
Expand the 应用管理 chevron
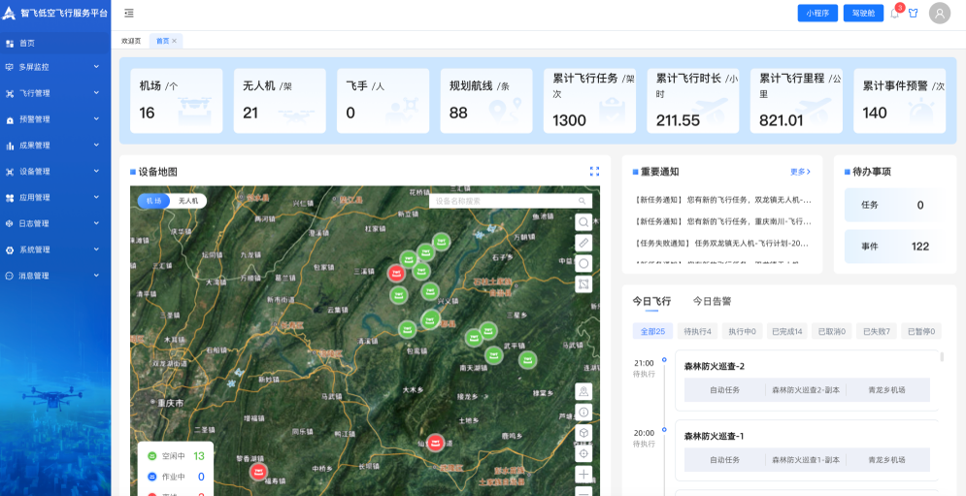tap(96, 197)
